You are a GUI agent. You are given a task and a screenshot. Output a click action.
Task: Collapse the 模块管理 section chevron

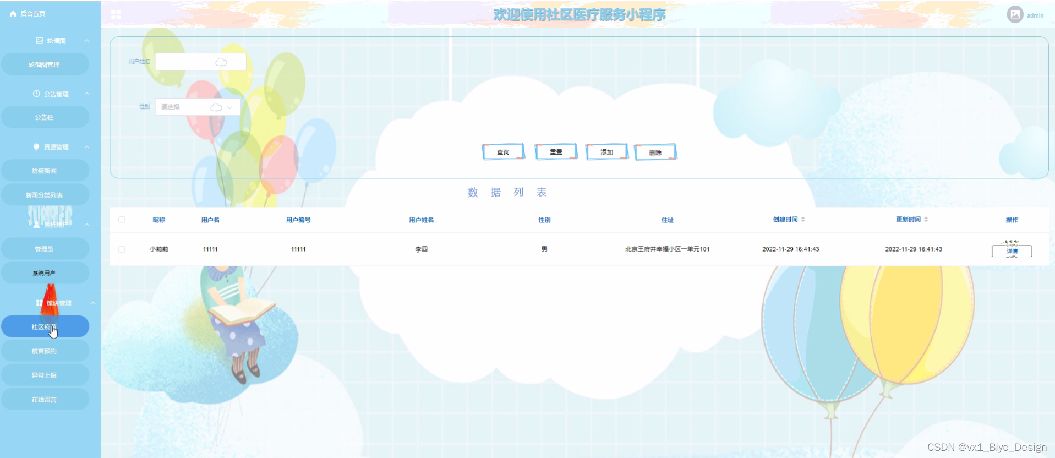click(93, 303)
